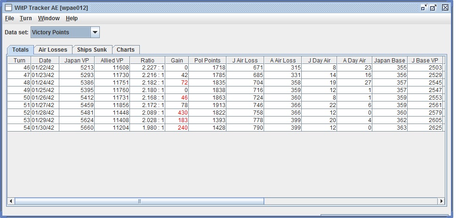Click the red Gain value 430
The width and height of the screenshot is (466, 218).
pos(177,113)
